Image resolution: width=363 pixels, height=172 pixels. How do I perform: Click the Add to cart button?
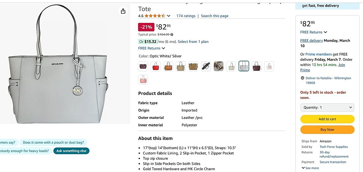point(327,119)
